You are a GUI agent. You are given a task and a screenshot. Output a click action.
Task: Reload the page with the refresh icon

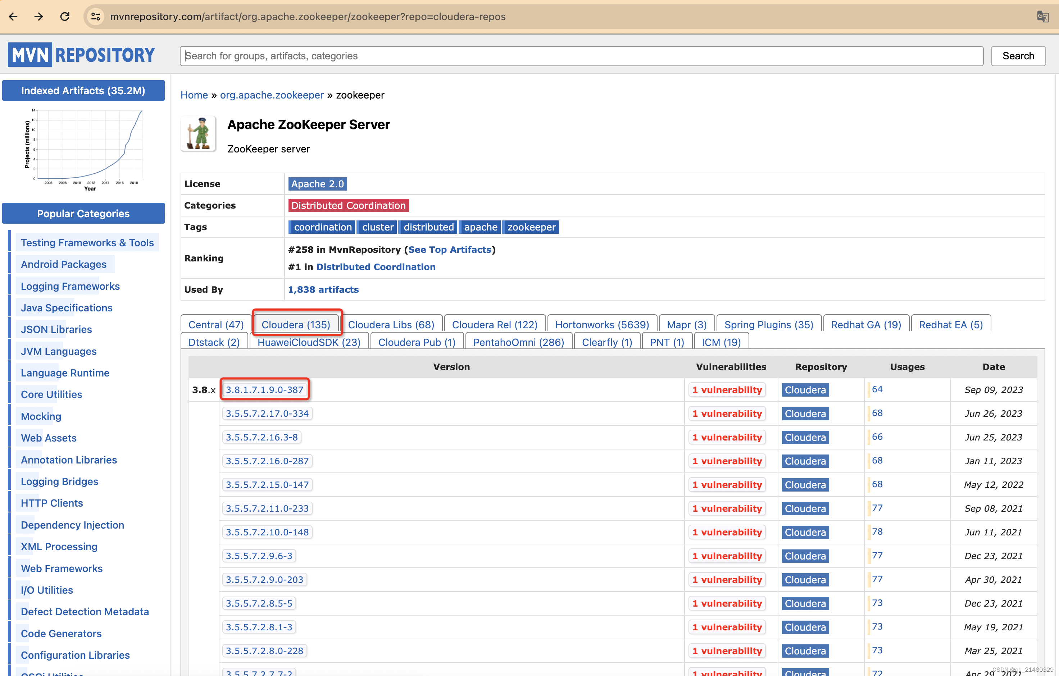tap(65, 17)
